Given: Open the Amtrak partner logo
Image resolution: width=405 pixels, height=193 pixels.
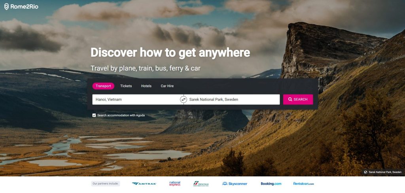Looking at the screenshot, I should 144,184.
